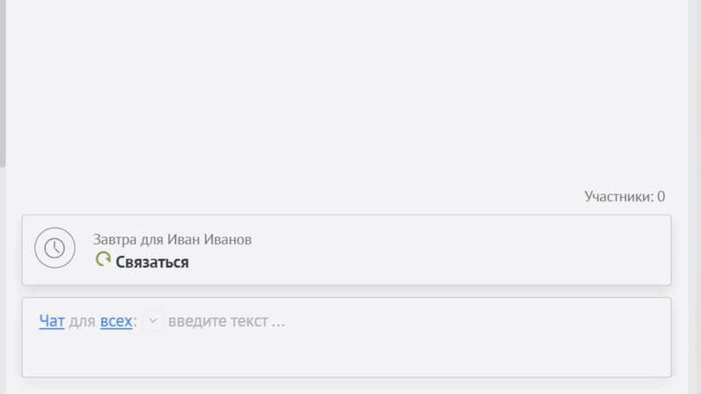Viewport: 701px width, 394px height.
Task: Click the "Чат" link
Action: click(52, 321)
